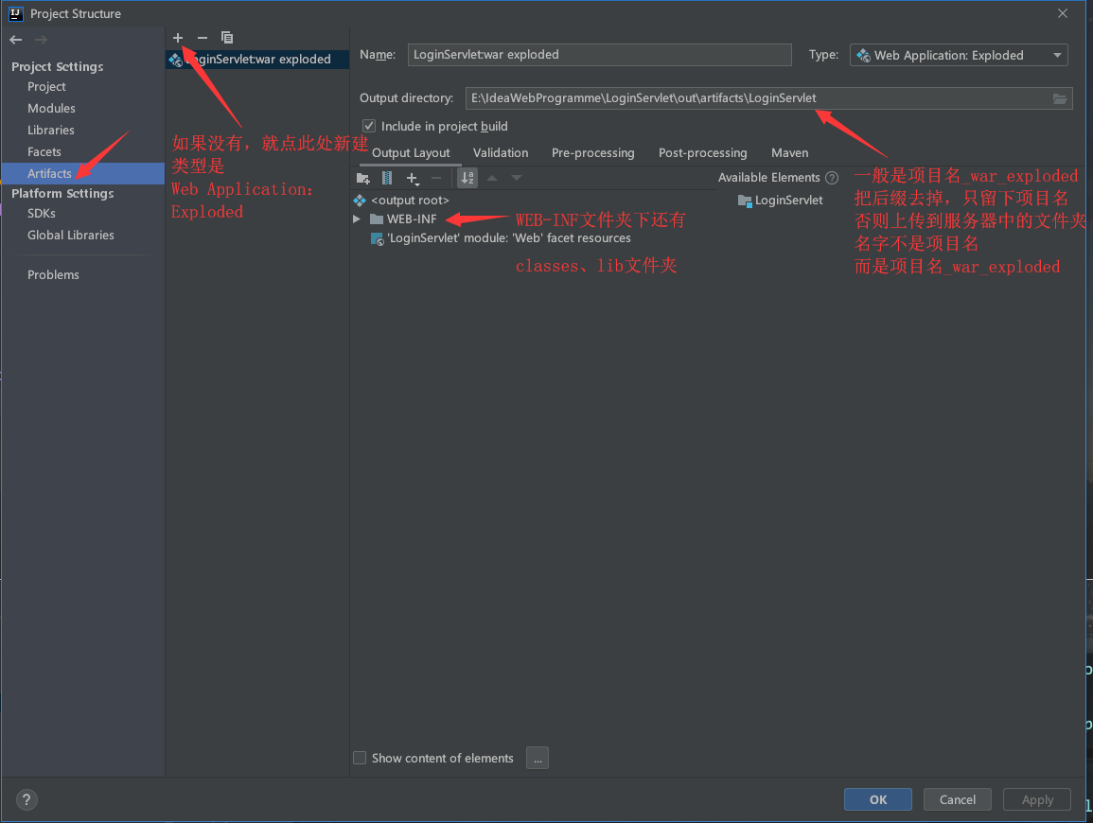Click the WEB-INF folder icon
1093x823 pixels.
pyautogui.click(x=377, y=219)
